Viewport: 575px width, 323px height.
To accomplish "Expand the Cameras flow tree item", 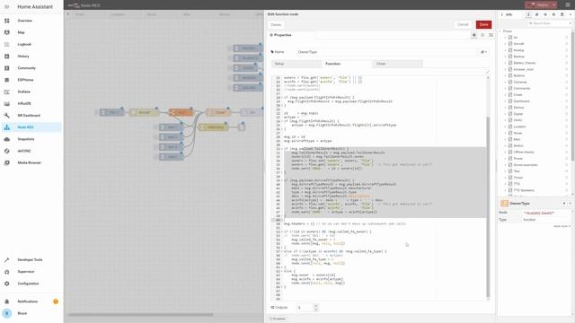I will click(505, 82).
